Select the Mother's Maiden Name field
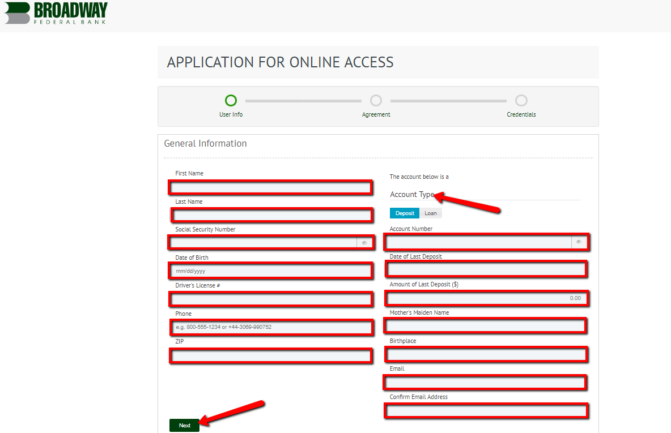This screenshot has height=433, width=671. 485,325
